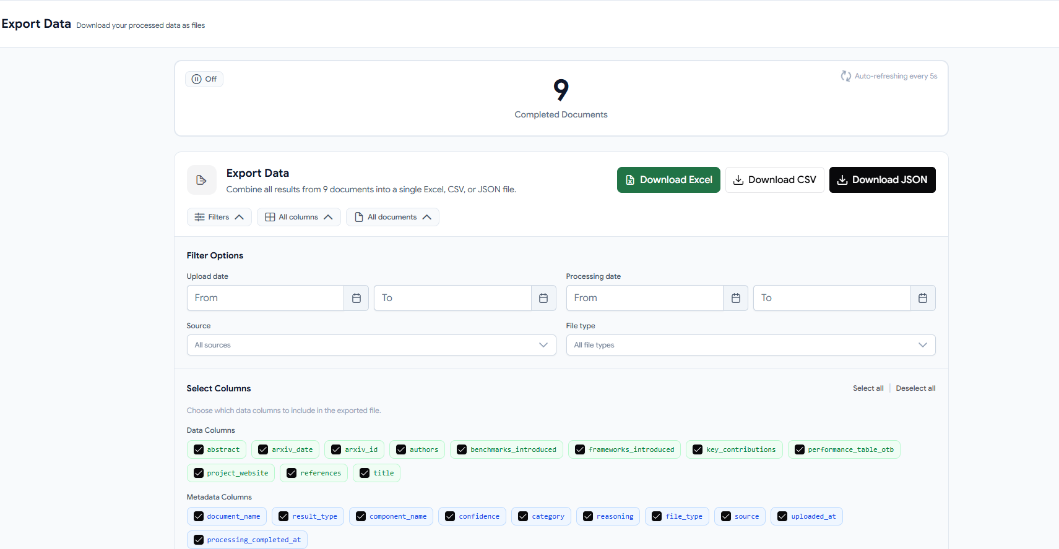
Task: Click the Upload date From field
Action: pyautogui.click(x=266, y=298)
